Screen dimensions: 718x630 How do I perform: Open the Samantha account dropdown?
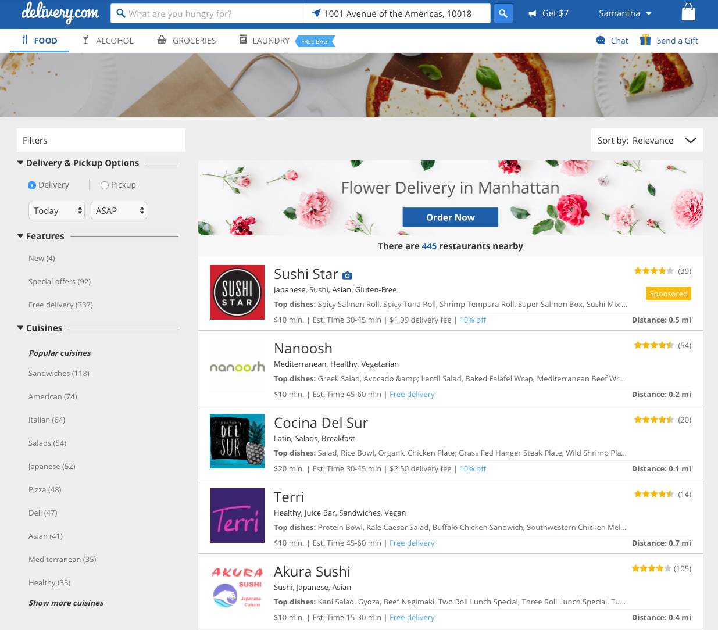point(625,13)
